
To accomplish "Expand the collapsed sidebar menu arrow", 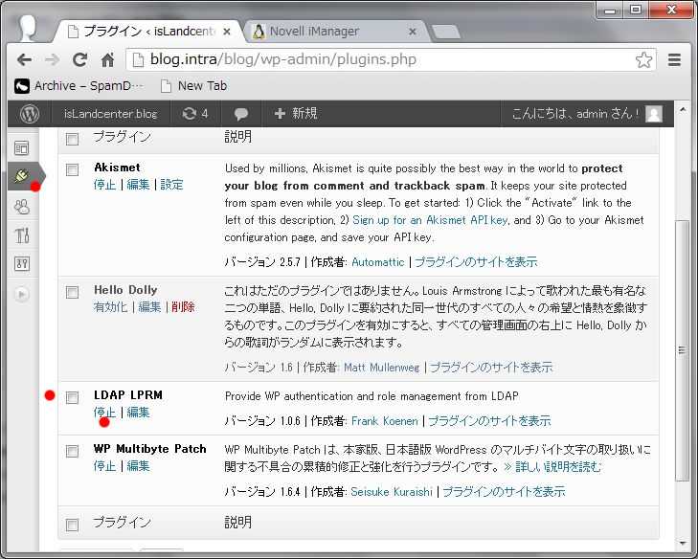I will tap(21, 294).
